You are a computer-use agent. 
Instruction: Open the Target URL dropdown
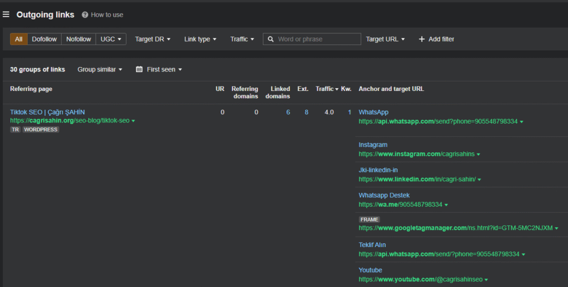coord(385,39)
